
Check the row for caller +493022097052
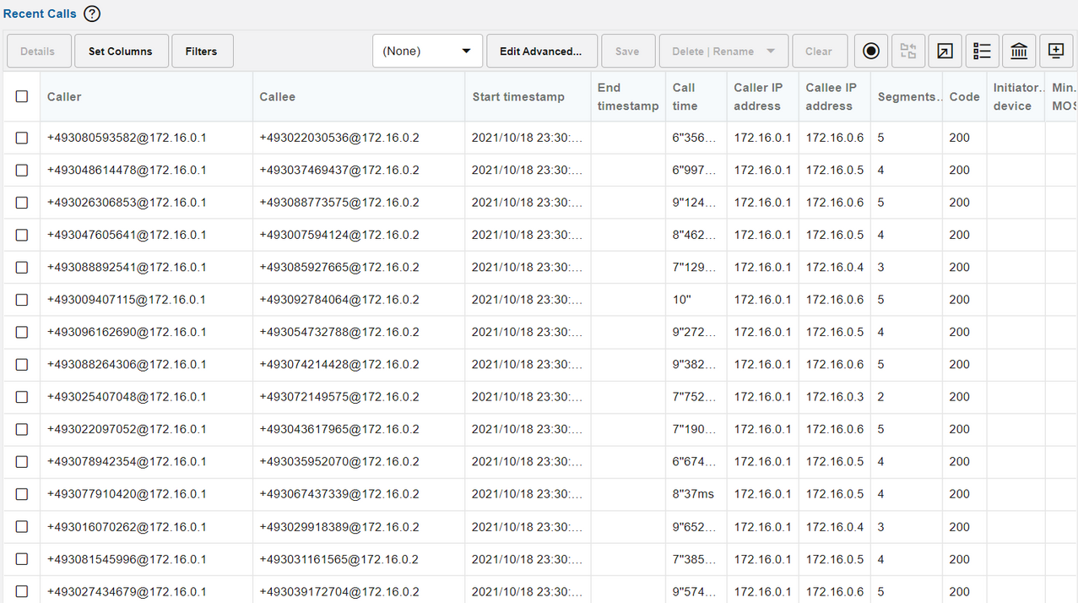click(x=22, y=429)
